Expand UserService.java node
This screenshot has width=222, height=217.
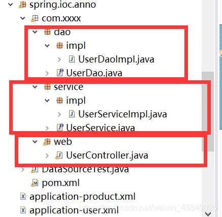(x=47, y=128)
